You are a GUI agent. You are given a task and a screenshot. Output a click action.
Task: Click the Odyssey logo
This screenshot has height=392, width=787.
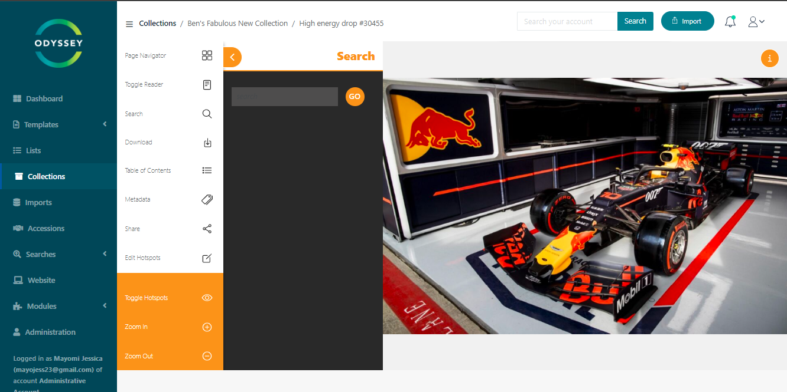58,43
